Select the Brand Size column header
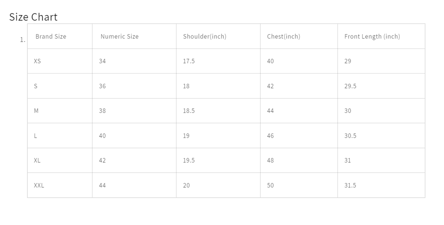 point(51,36)
